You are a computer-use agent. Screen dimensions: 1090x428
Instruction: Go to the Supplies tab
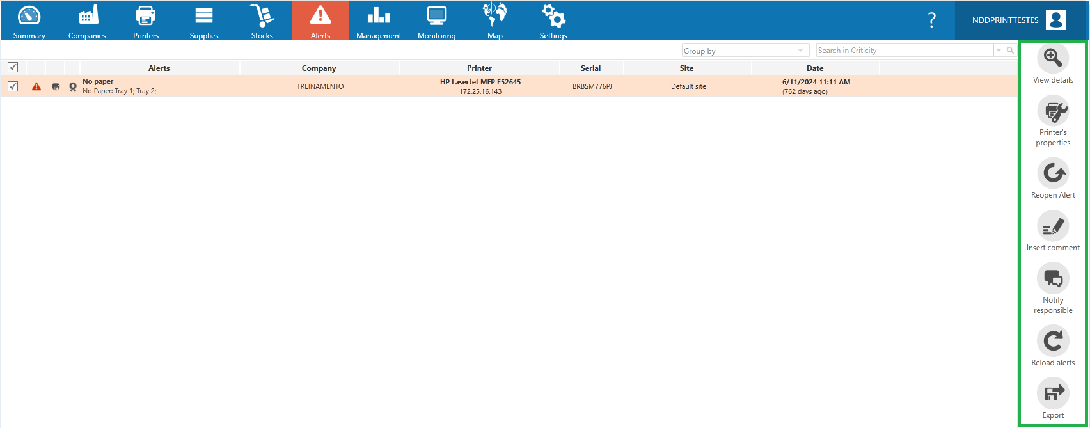[204, 20]
